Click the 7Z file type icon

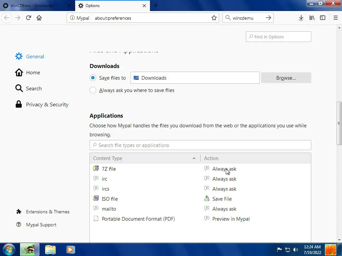96,168
